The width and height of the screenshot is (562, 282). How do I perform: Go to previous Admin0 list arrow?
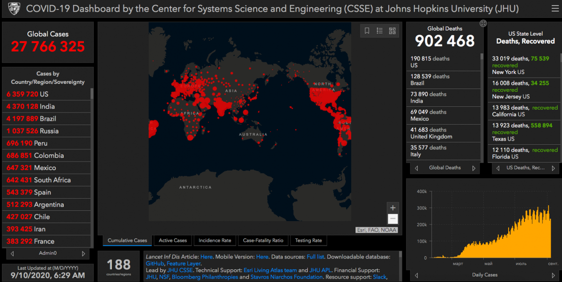click(12, 253)
